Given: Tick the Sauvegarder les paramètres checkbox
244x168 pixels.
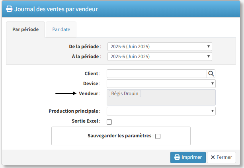Looking at the screenshot, I should coord(158,136).
